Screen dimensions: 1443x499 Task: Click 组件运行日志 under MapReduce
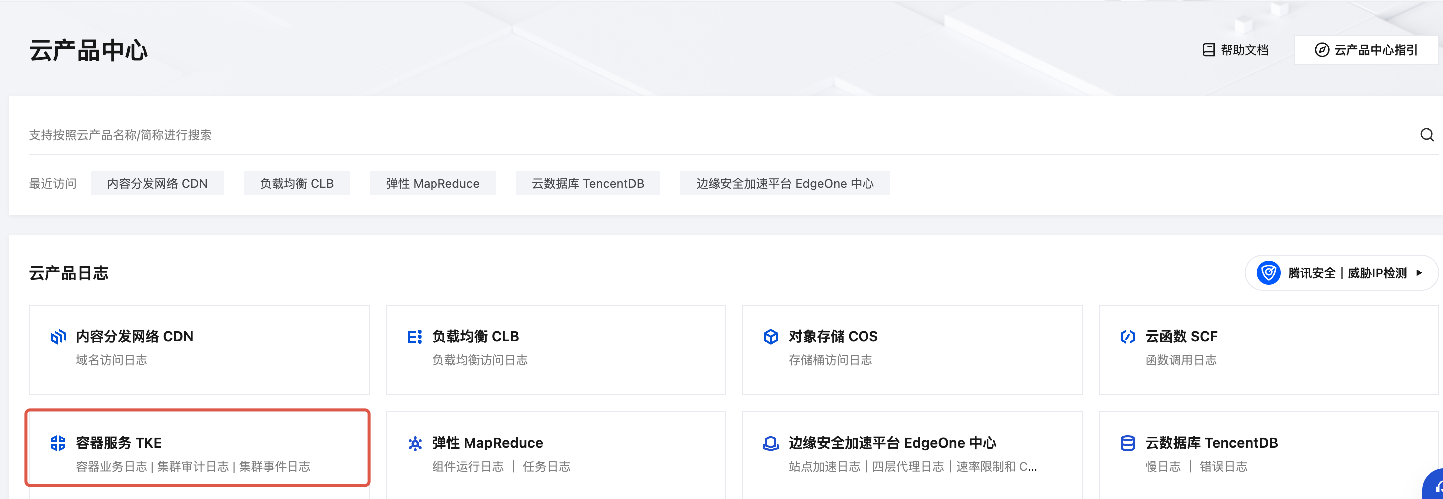[x=468, y=467]
